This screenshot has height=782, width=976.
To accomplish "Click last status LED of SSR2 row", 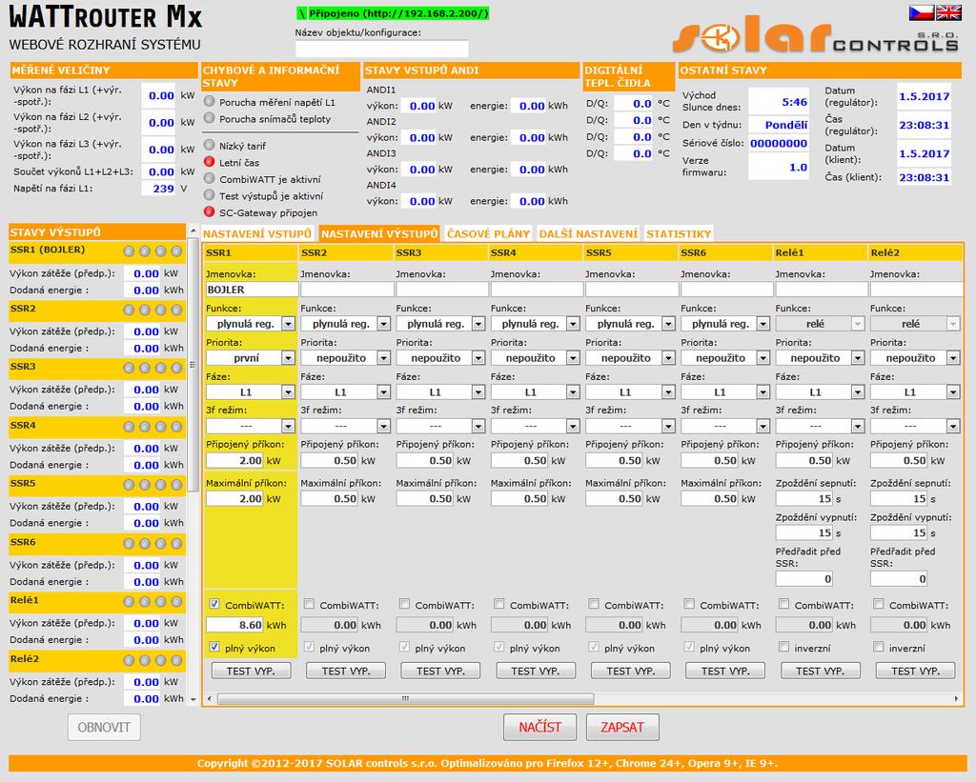I will [176, 310].
